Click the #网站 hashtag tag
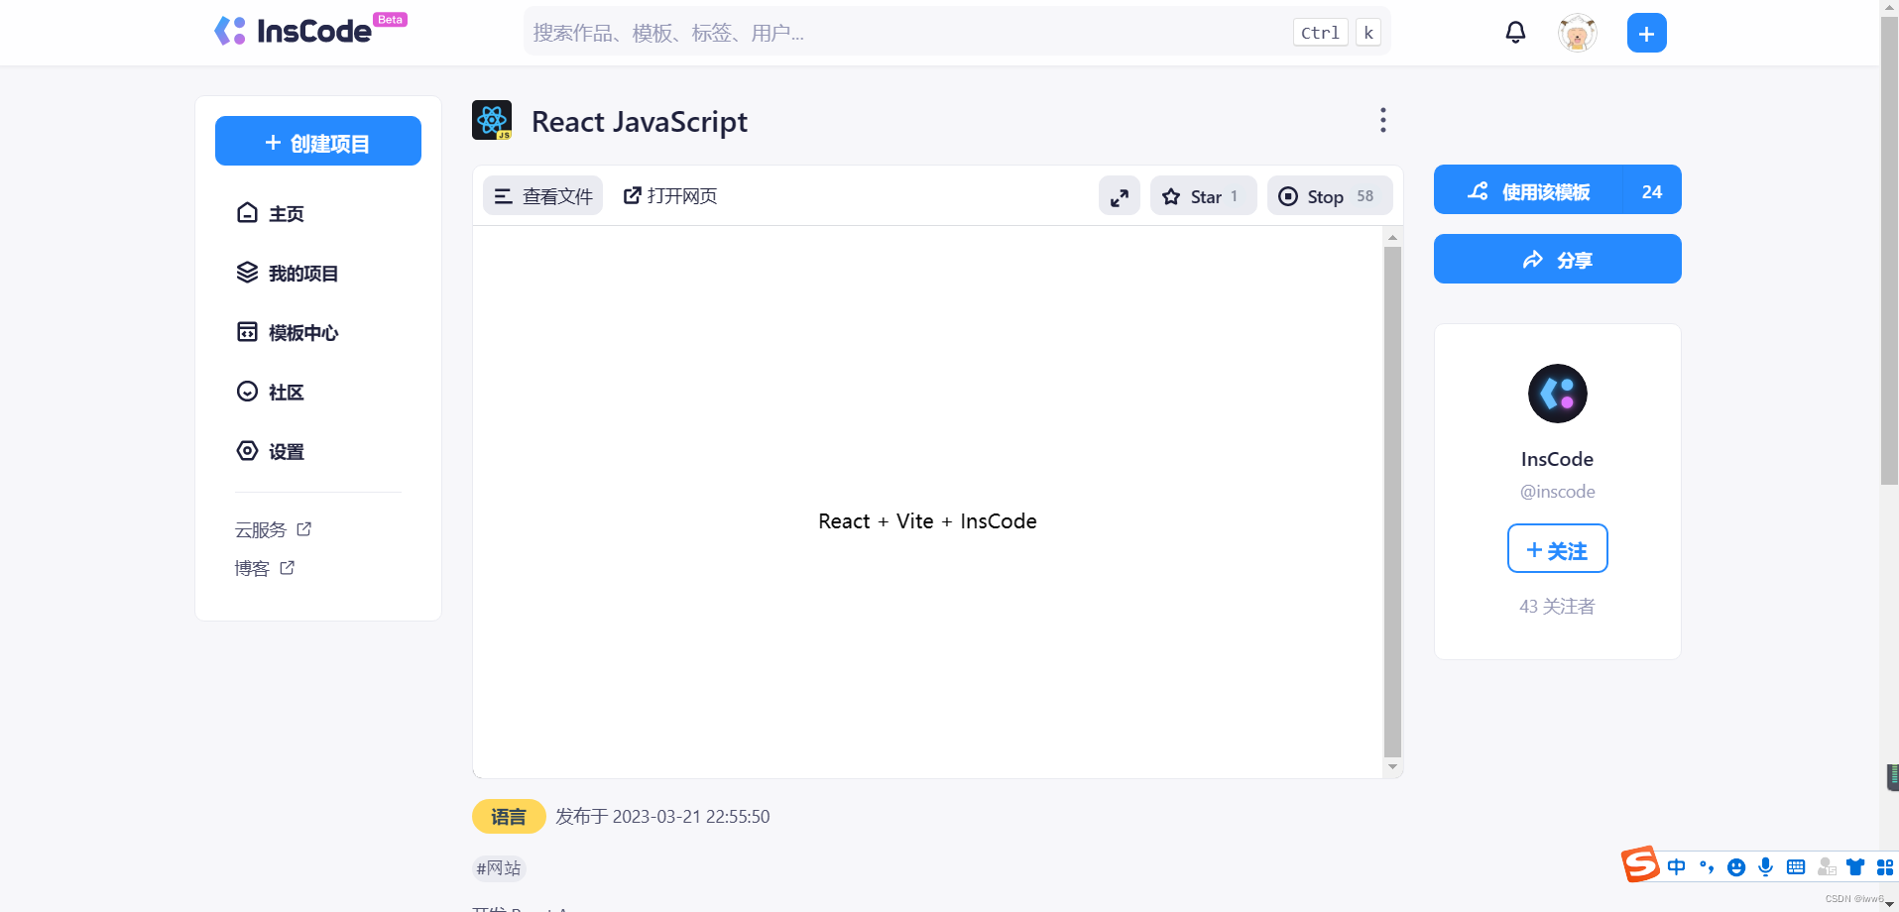Viewport: 1899px width, 912px height. (x=499, y=868)
